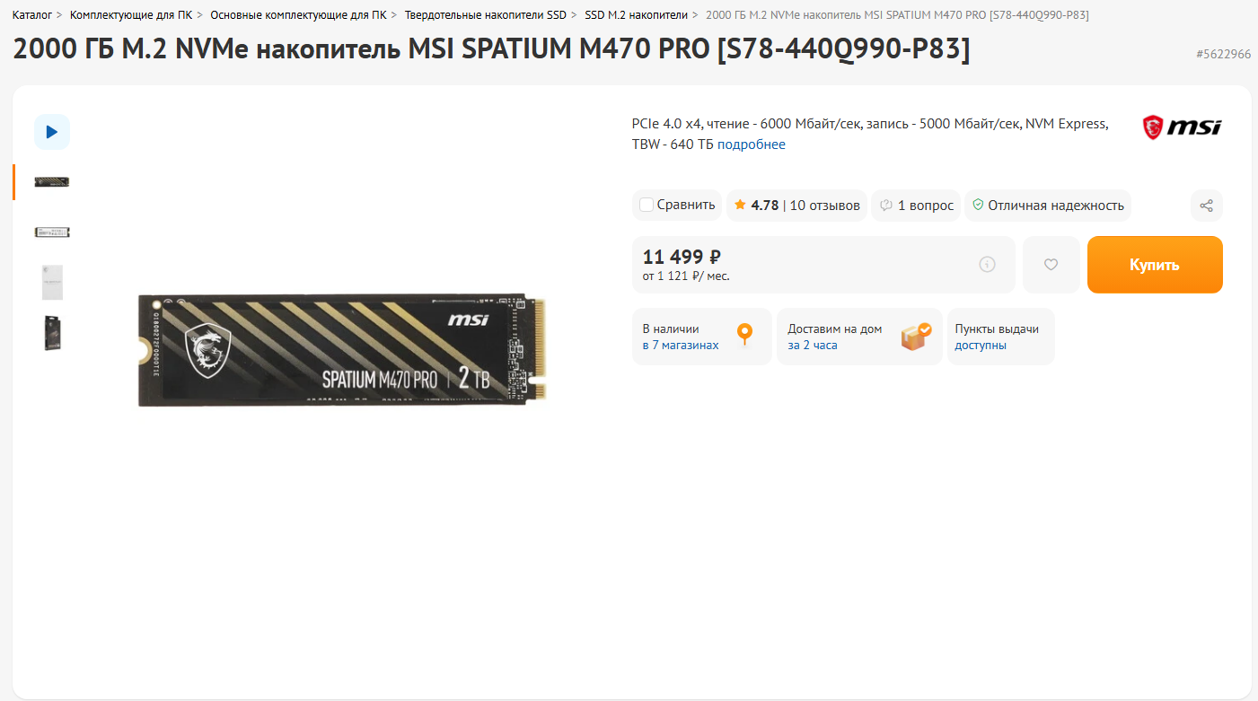Go to Каталог breadcrumb
The height and width of the screenshot is (701, 1258).
[32, 15]
